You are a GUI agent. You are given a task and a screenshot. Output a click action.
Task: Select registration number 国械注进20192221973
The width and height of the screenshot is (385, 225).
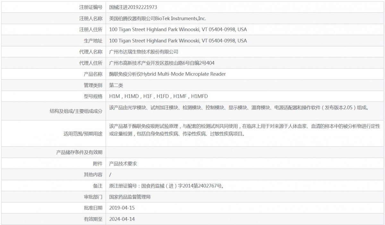(x=133, y=7)
